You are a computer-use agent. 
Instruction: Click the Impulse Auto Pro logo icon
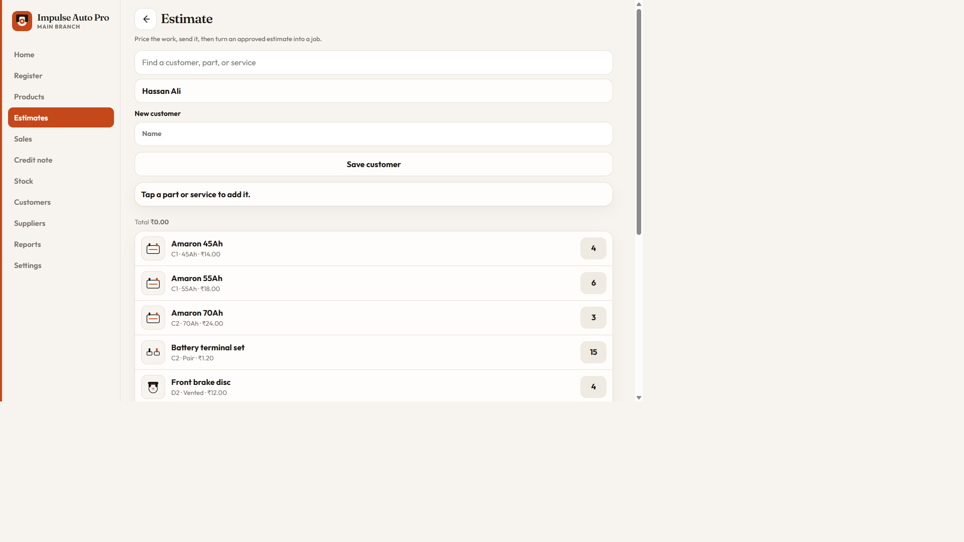click(x=22, y=21)
